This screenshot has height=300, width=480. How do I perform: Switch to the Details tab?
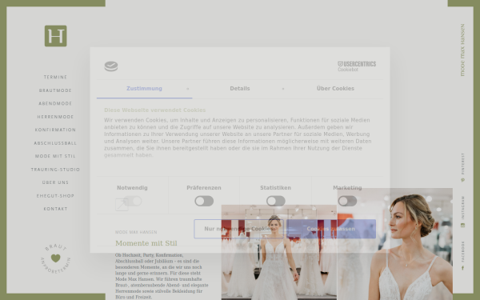240,89
